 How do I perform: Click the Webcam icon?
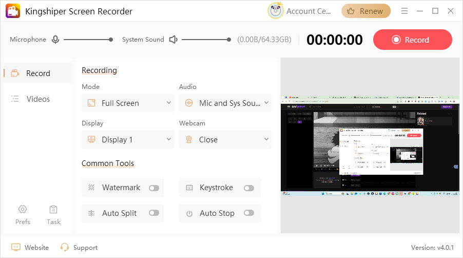[x=189, y=139]
